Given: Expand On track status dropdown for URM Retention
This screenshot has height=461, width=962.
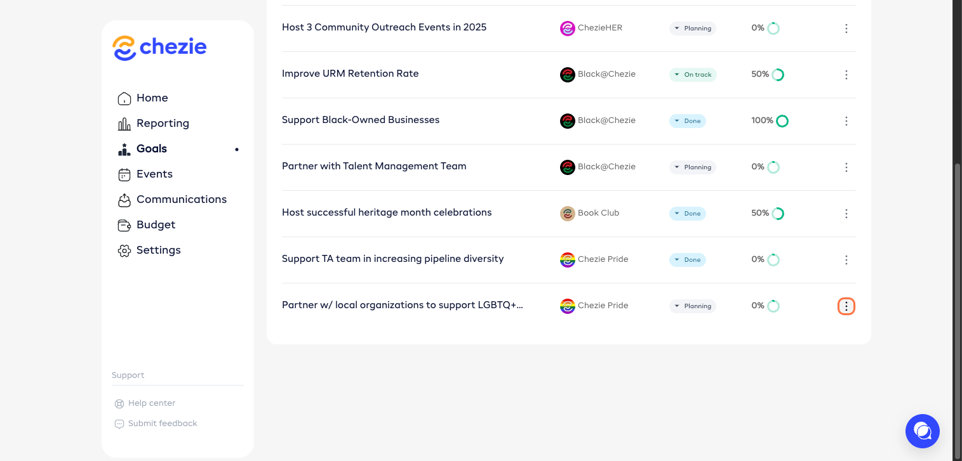Looking at the screenshot, I should click(x=692, y=75).
